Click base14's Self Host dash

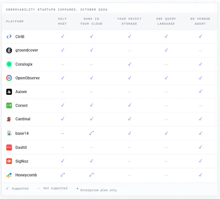click(63, 133)
